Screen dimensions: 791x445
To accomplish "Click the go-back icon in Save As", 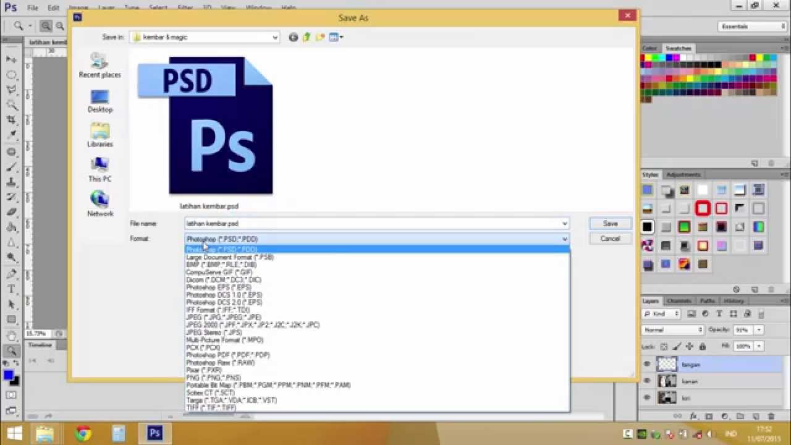I will point(294,37).
